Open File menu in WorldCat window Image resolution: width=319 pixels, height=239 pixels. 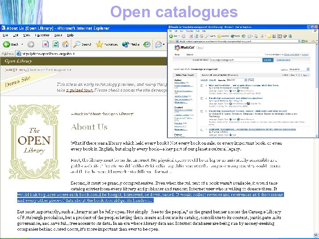click(171, 31)
